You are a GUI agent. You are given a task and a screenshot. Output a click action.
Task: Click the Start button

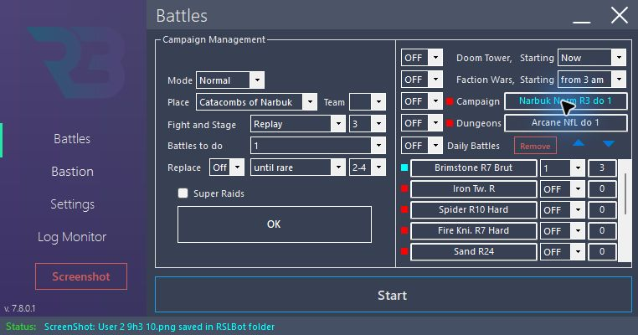(393, 295)
